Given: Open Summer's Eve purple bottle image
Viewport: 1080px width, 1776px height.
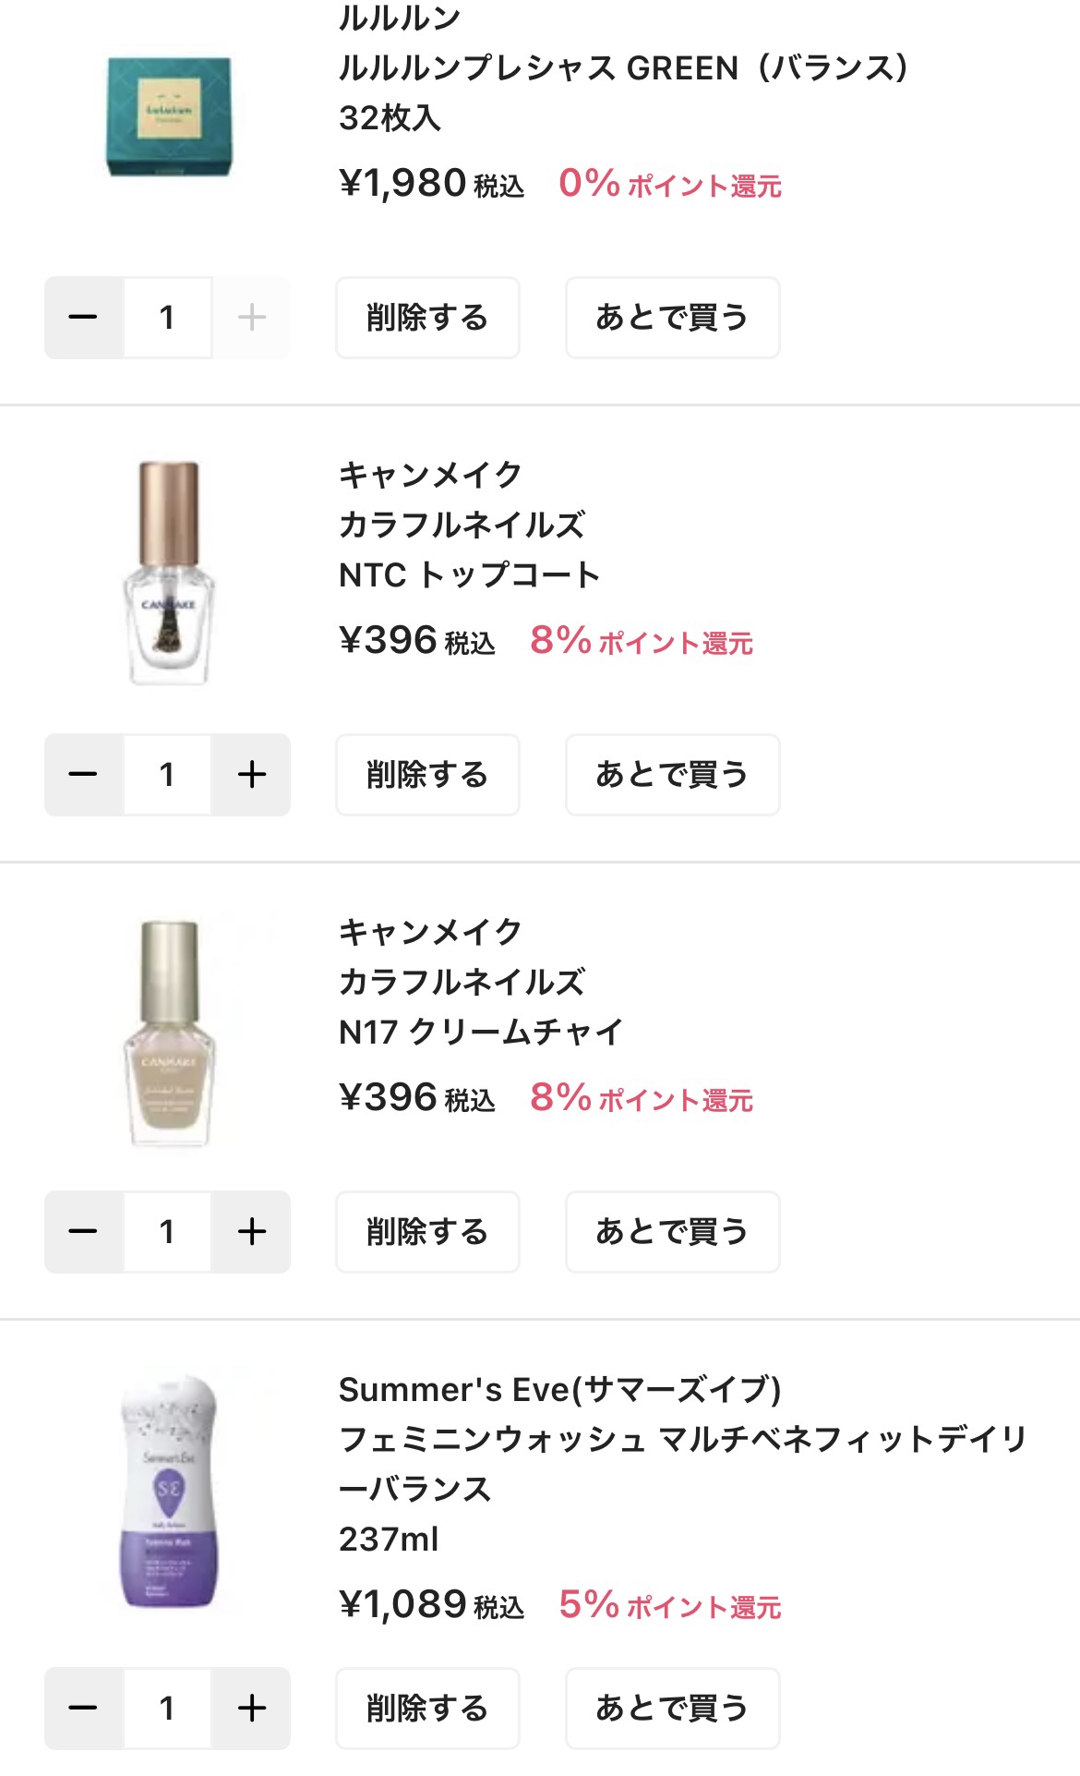Looking at the screenshot, I should tap(169, 1489).
